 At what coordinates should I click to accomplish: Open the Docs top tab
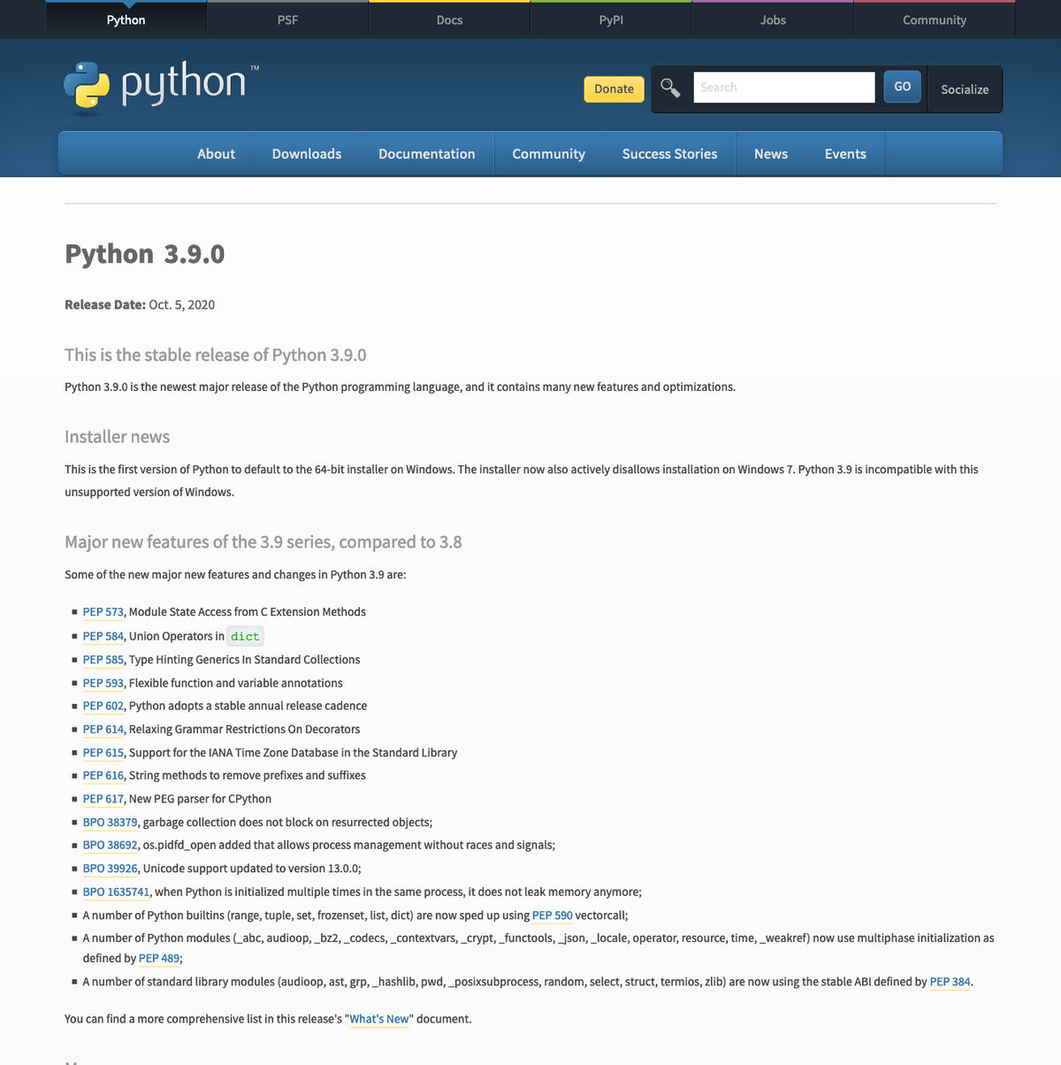tap(449, 19)
